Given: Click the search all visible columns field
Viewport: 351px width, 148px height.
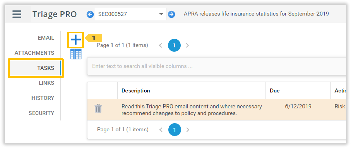Looking at the screenshot, I should tap(216, 66).
